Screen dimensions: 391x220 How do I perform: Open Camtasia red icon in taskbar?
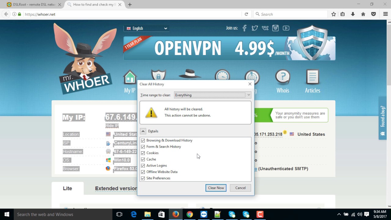coord(260,215)
